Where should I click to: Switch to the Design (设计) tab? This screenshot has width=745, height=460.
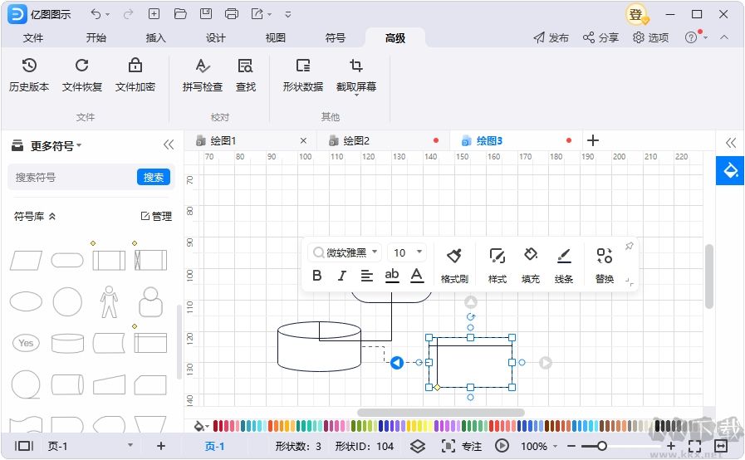(x=215, y=37)
